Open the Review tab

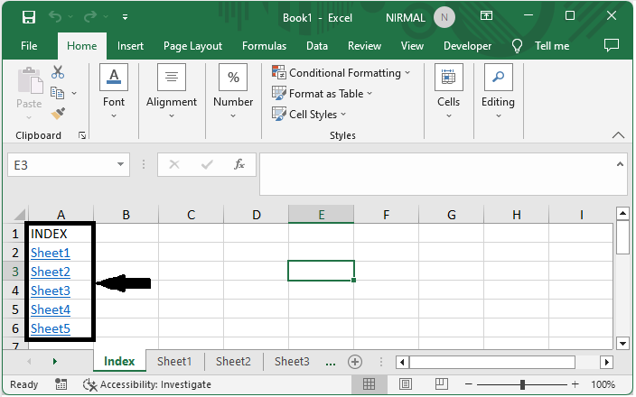(364, 46)
